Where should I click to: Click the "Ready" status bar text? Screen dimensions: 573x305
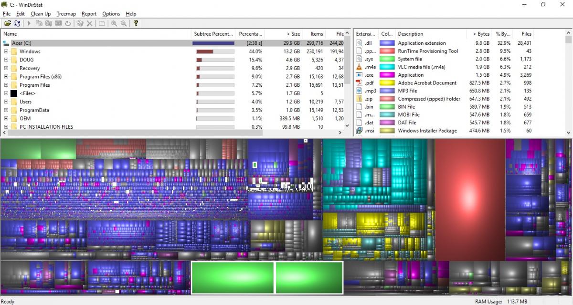click(x=8, y=301)
